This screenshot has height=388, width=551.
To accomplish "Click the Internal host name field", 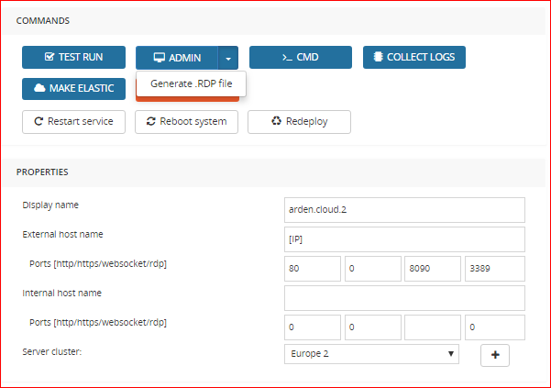I will [x=404, y=298].
